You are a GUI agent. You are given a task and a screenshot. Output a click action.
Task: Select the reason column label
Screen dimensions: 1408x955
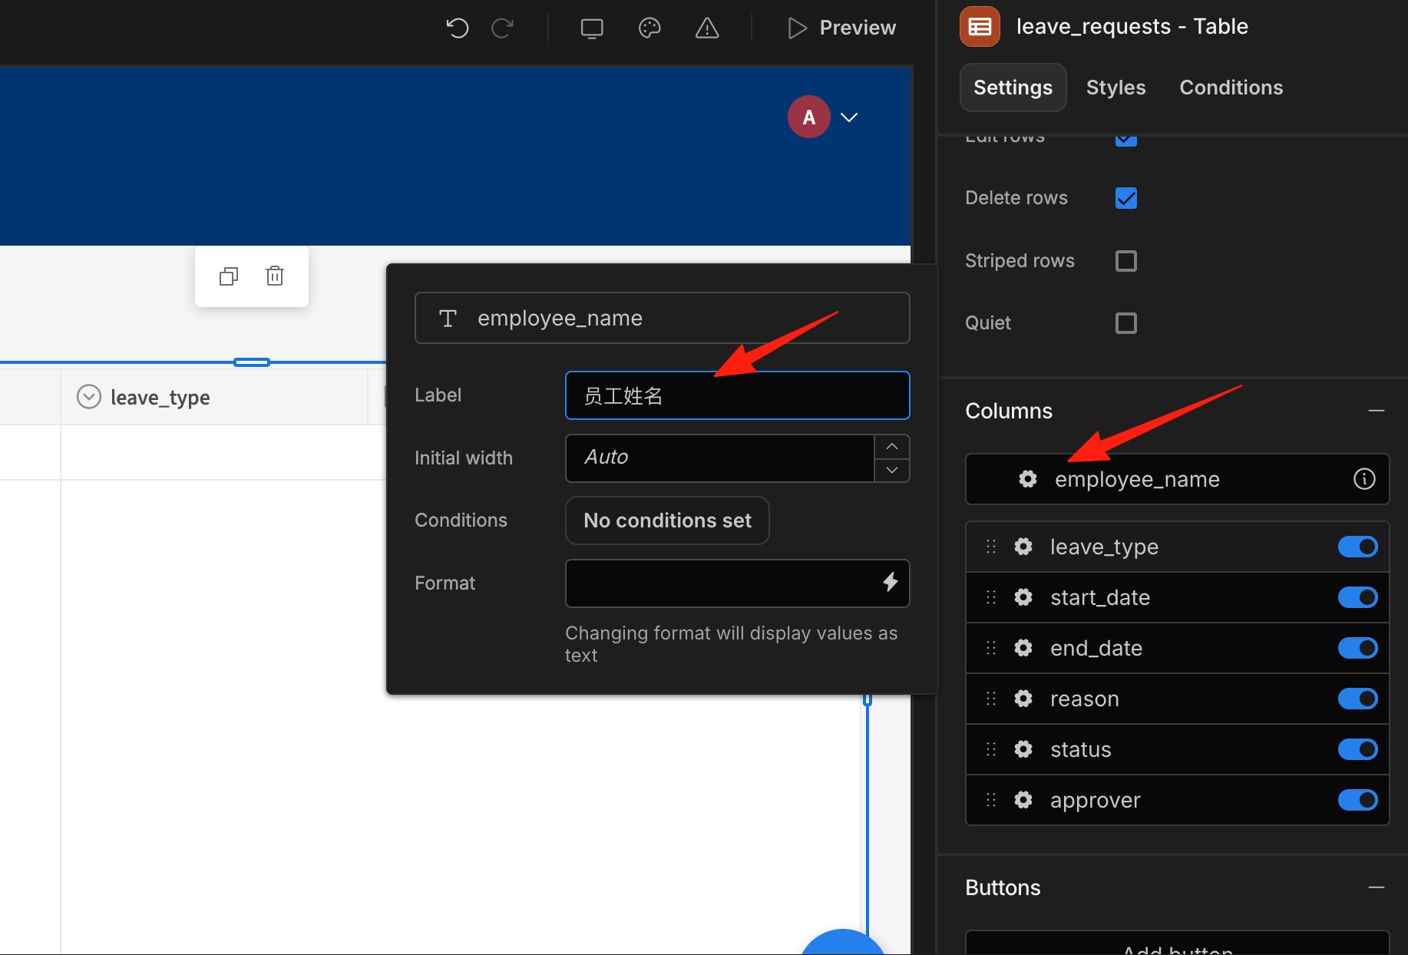click(x=1084, y=699)
